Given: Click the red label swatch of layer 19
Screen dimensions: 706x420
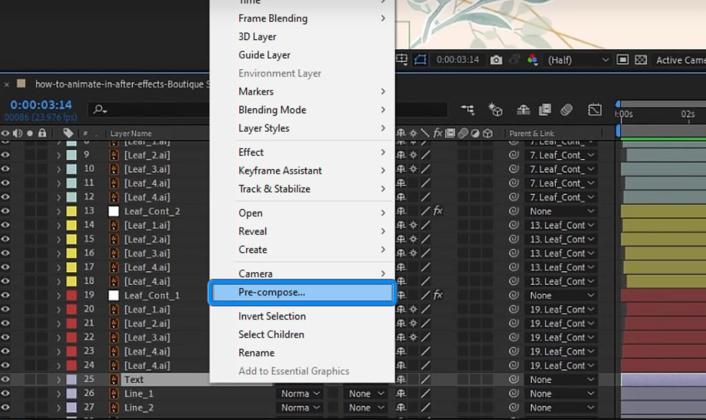Looking at the screenshot, I should (71, 295).
